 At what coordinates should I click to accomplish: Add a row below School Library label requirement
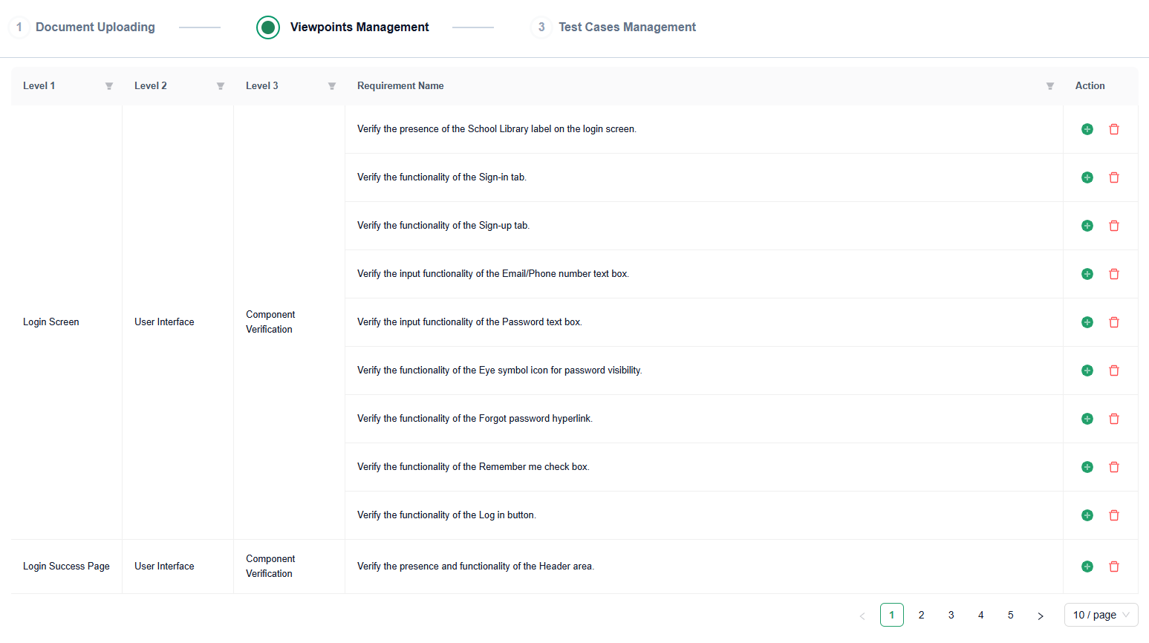pyautogui.click(x=1087, y=129)
